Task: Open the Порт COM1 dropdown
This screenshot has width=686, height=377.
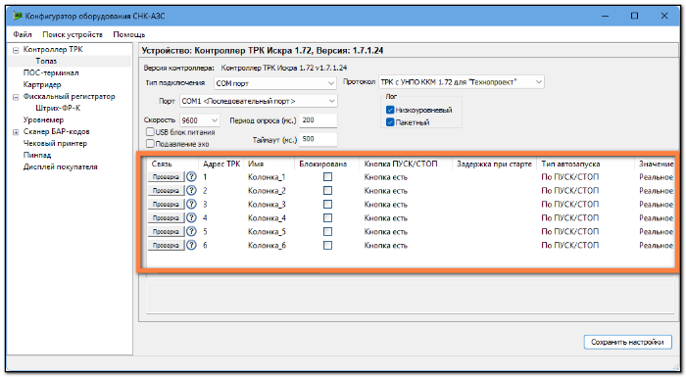Action: pos(258,101)
